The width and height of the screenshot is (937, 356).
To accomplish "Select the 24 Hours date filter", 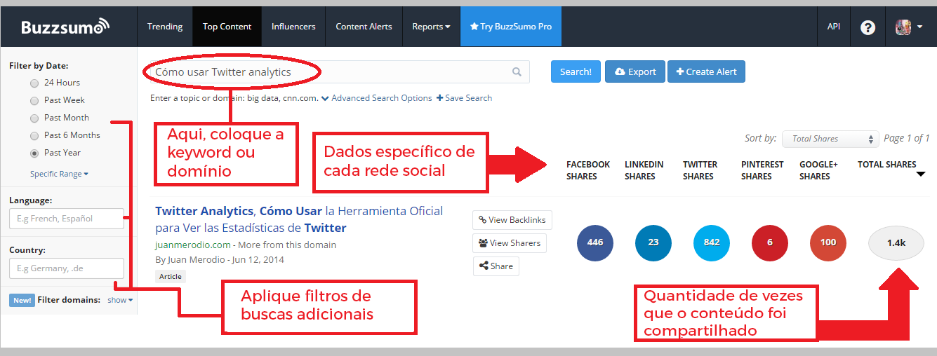I will 34,83.
